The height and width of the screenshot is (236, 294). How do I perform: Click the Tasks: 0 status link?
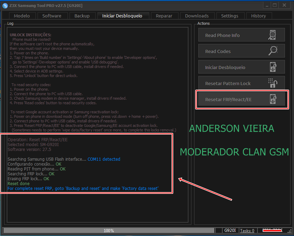tap(247, 230)
